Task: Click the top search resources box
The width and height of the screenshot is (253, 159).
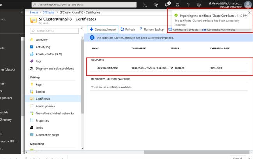Action: (x=84, y=5)
